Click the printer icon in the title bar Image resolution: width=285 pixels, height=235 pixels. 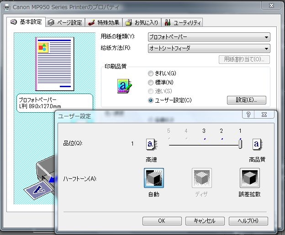(7, 7)
